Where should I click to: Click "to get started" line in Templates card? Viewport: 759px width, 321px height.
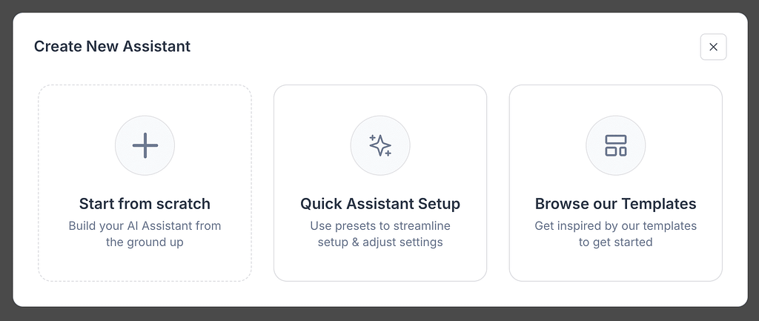tap(616, 242)
